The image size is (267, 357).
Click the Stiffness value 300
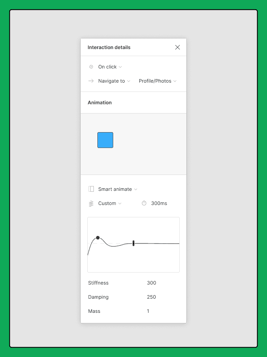point(152,283)
